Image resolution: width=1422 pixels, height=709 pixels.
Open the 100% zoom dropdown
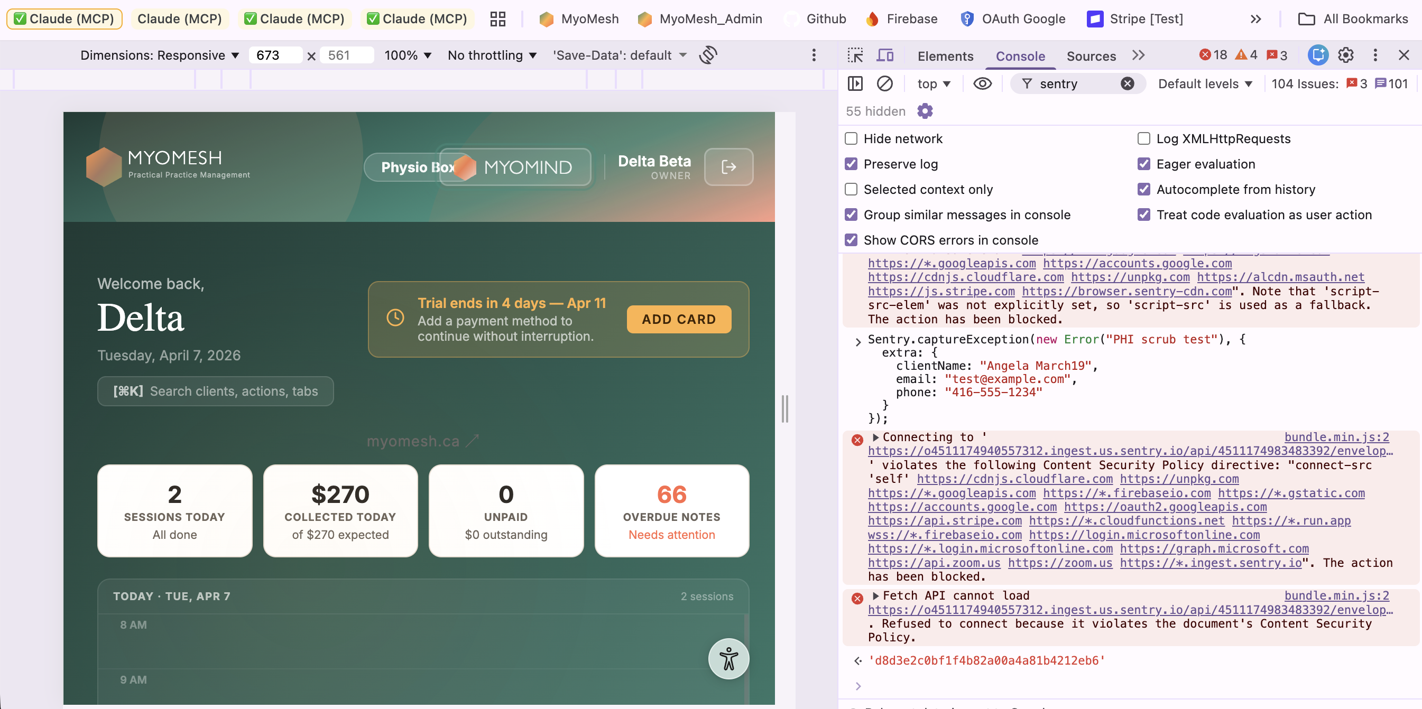pyautogui.click(x=408, y=55)
